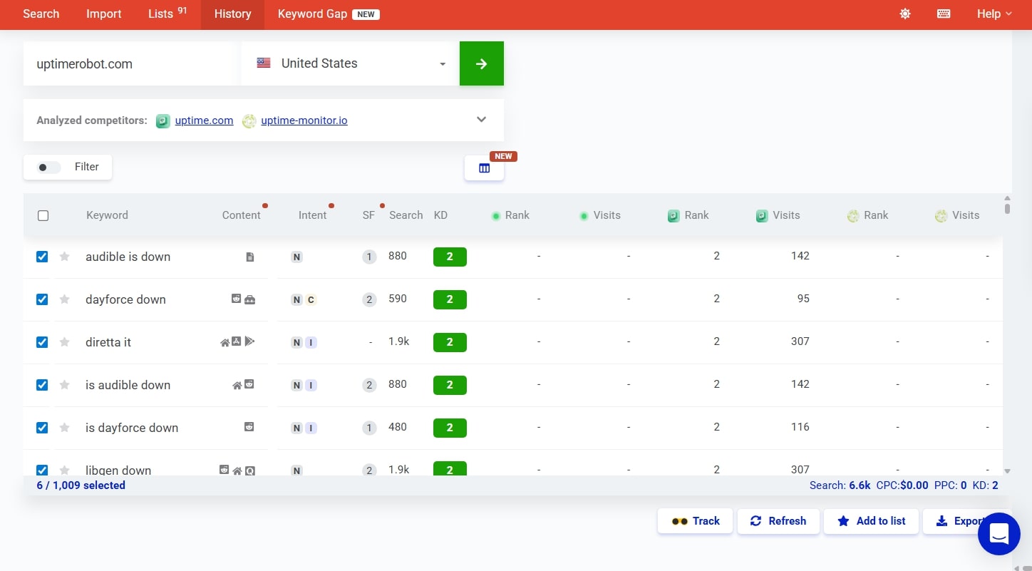Open the uptime-monitor.io competitor link
The image size is (1032, 571).
coord(304,120)
